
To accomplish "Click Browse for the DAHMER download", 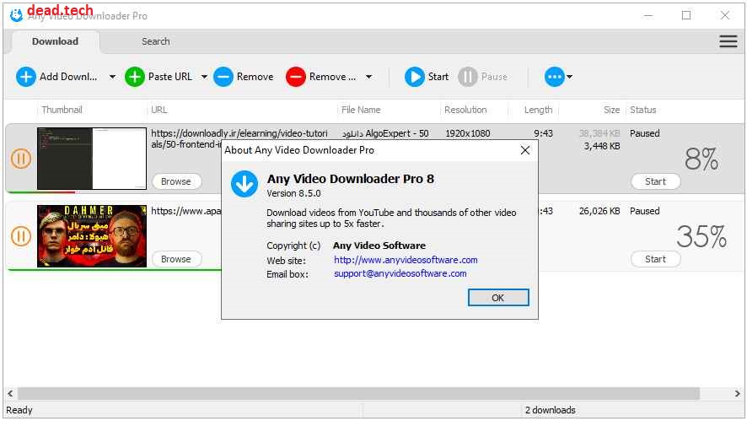I will (x=176, y=259).
